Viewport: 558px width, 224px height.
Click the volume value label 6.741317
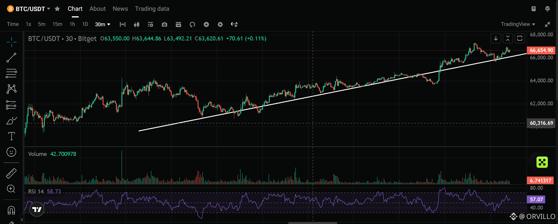point(540,181)
